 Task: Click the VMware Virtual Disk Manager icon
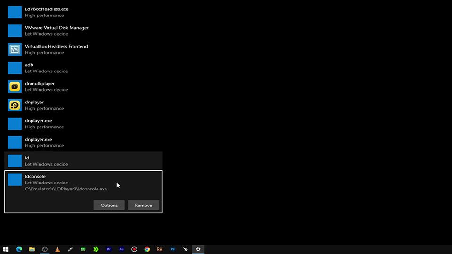point(15,31)
